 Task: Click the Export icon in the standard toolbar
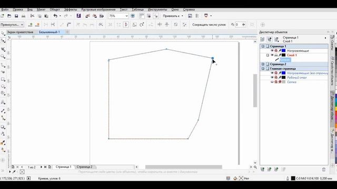(x=95, y=16)
